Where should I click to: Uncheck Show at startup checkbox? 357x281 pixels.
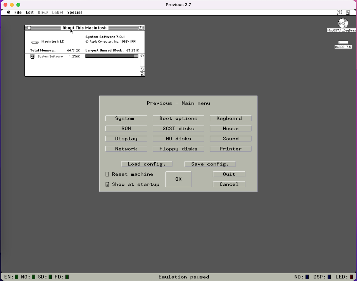click(x=107, y=184)
